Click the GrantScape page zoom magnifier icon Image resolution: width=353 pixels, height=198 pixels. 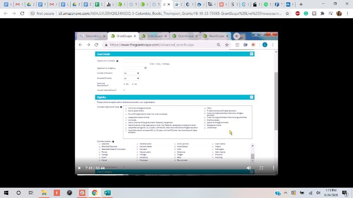tap(218, 45)
